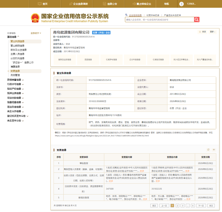Expand 抵押出质信息 section
Image resolution: width=222 pixels, height=212 pixels.
(x=16, y=93)
